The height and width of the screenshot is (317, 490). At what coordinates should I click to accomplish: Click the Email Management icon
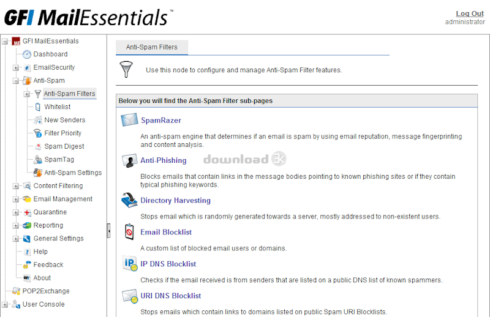click(27, 199)
